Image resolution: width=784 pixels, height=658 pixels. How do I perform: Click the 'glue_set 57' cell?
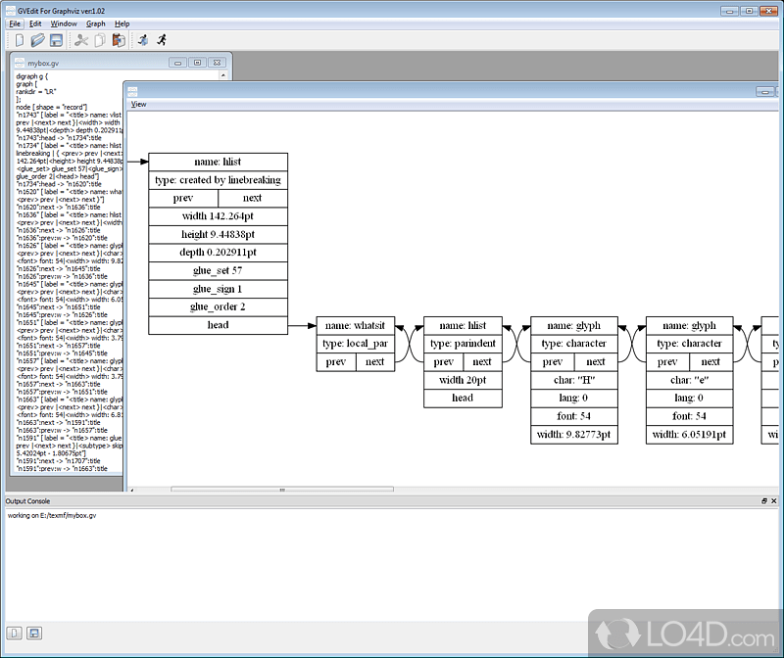[218, 271]
